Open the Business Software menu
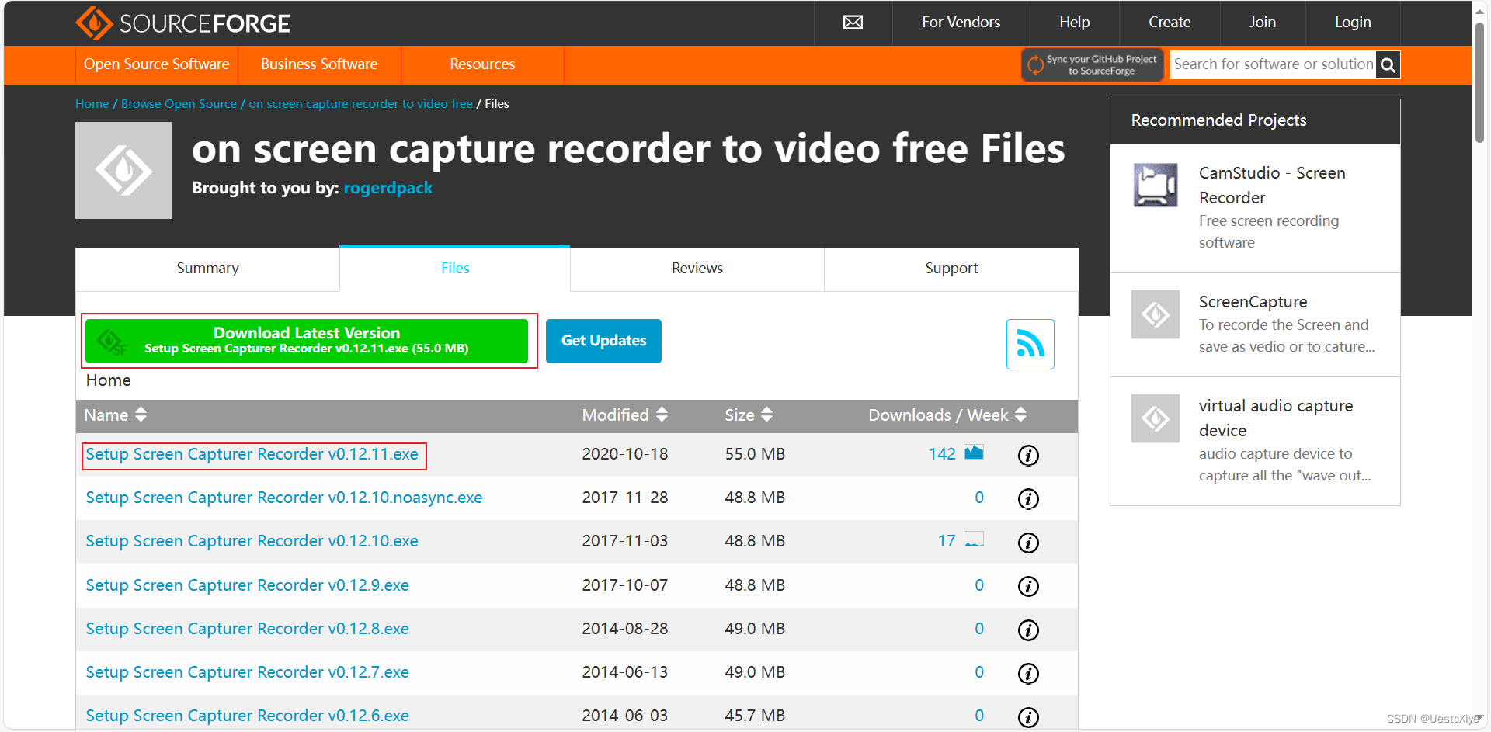 (x=319, y=64)
